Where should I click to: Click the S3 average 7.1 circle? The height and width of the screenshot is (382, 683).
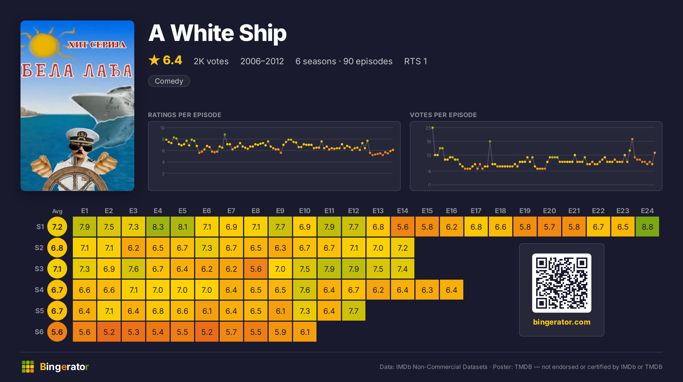pos(57,269)
